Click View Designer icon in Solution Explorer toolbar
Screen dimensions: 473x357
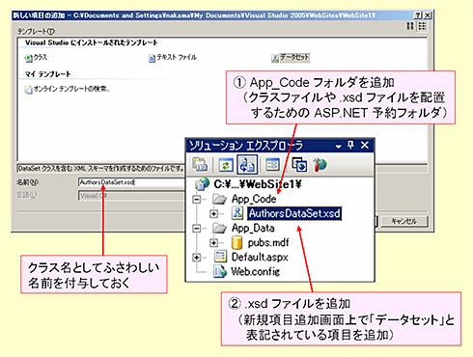(x=272, y=164)
